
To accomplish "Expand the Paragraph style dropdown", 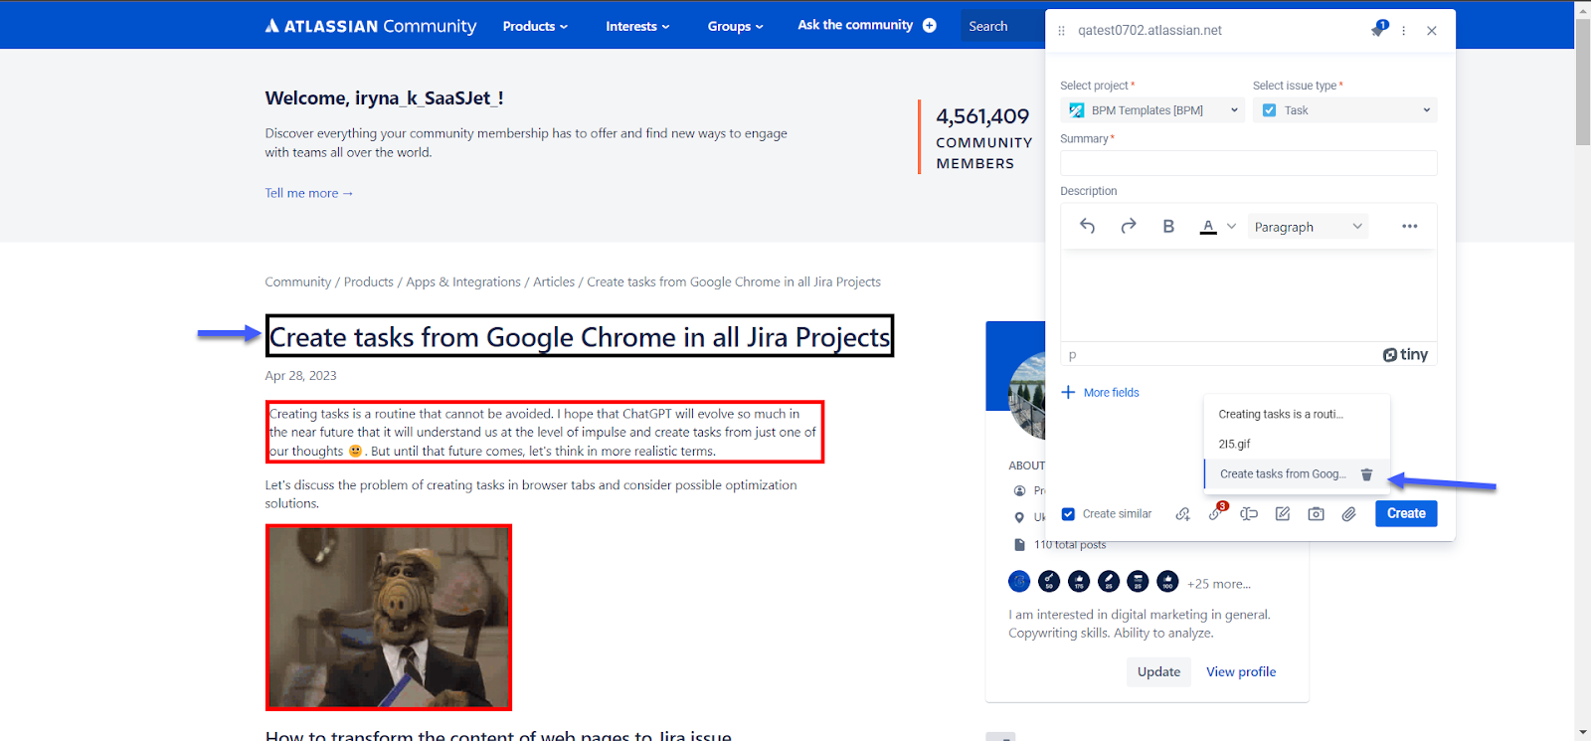I will tap(1308, 227).
